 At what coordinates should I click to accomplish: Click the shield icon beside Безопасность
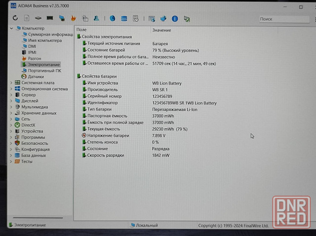pos(17,143)
